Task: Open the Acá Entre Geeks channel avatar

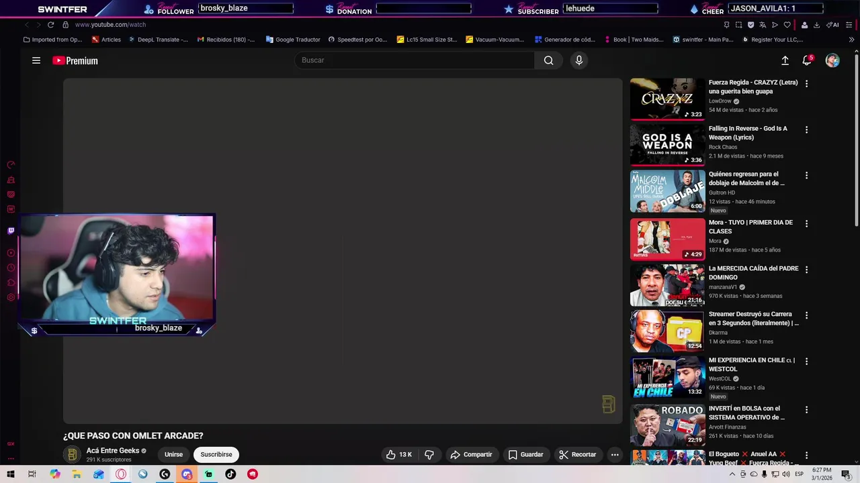Action: (72, 455)
